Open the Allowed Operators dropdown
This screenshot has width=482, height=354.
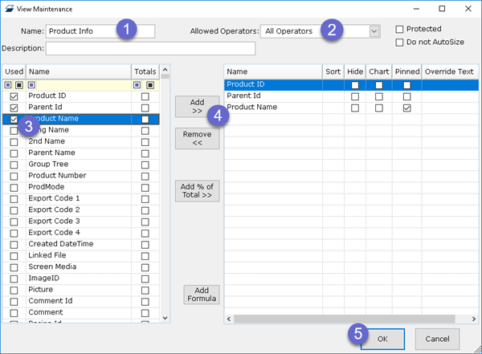[374, 31]
